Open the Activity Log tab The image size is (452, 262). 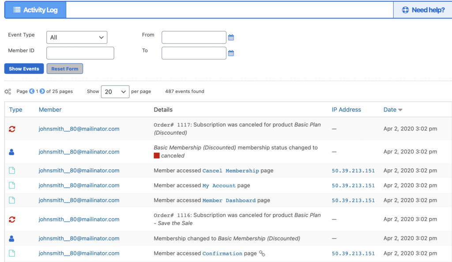pyautogui.click(x=35, y=10)
